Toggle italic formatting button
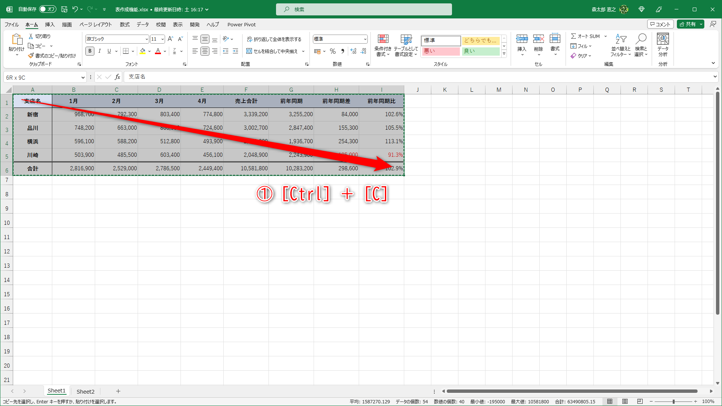 click(99, 51)
